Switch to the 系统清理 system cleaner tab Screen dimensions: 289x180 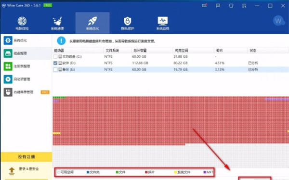[57, 23]
